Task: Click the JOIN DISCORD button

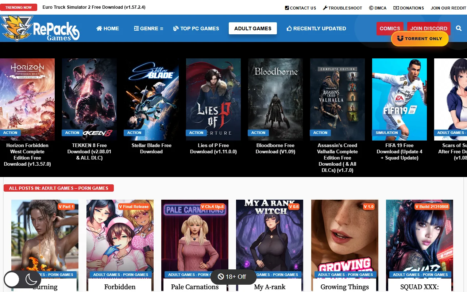Action: tap(429, 28)
